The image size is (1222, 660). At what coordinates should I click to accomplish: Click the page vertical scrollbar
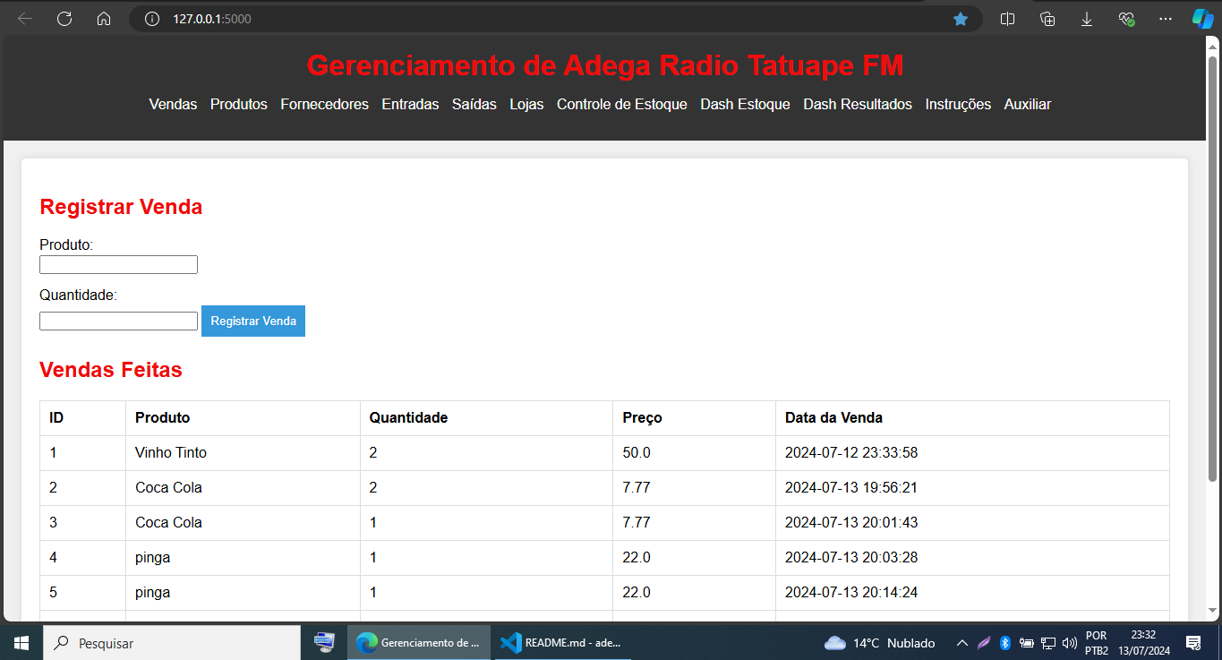click(x=1213, y=269)
